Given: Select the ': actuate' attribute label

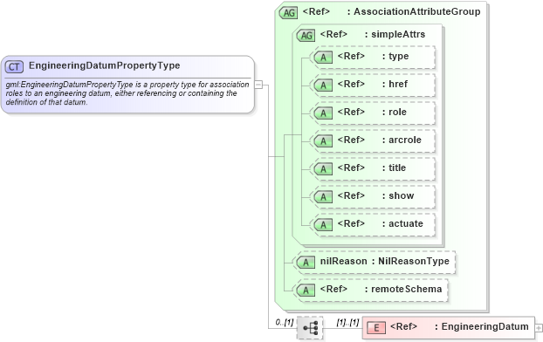Looking at the screenshot, I should click(x=402, y=223).
